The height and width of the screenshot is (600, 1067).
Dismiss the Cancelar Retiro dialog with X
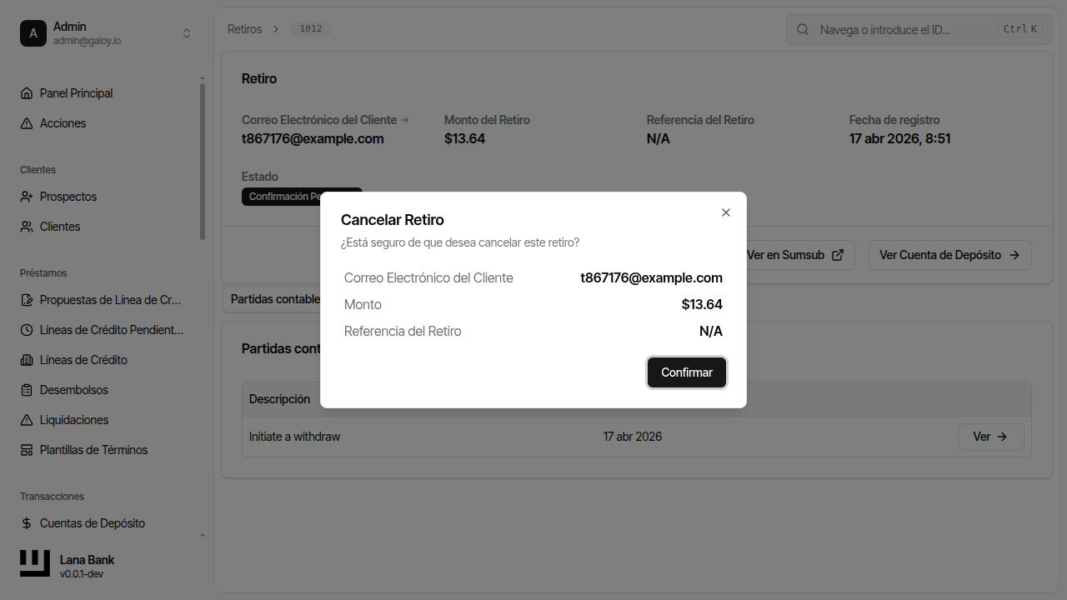point(725,212)
